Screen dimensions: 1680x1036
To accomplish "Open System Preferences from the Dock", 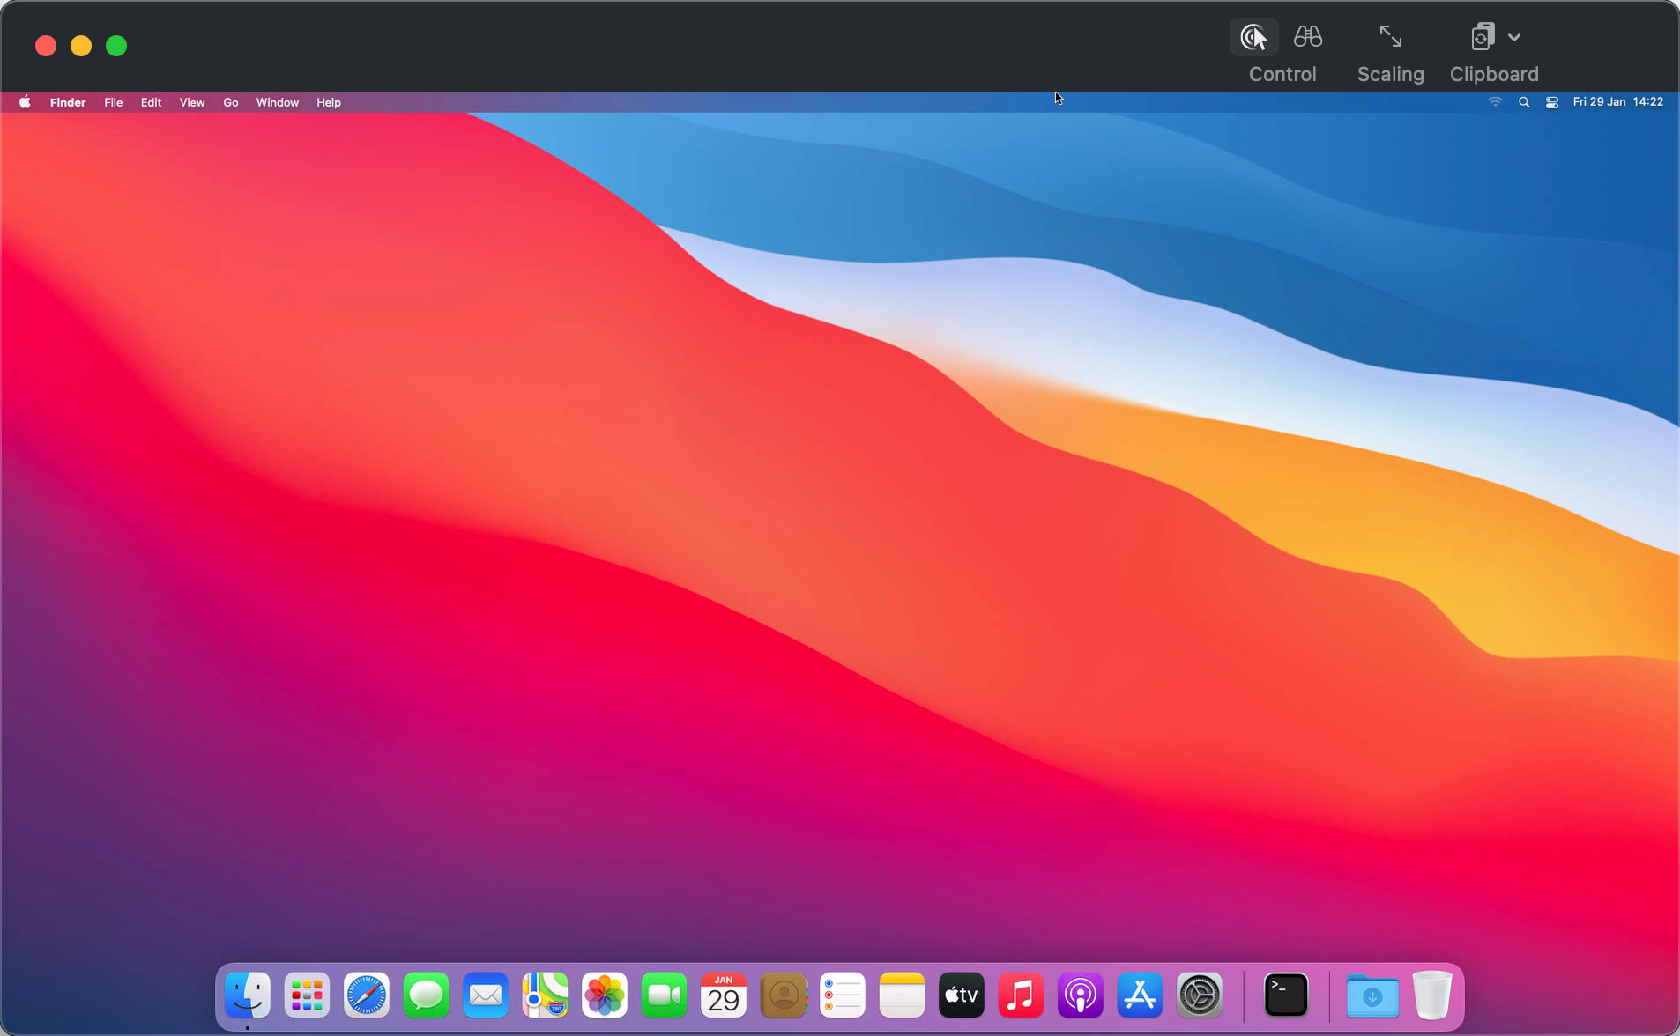I will tap(1200, 995).
